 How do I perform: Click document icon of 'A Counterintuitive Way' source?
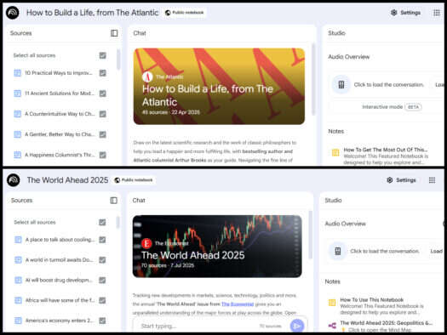coord(17,114)
